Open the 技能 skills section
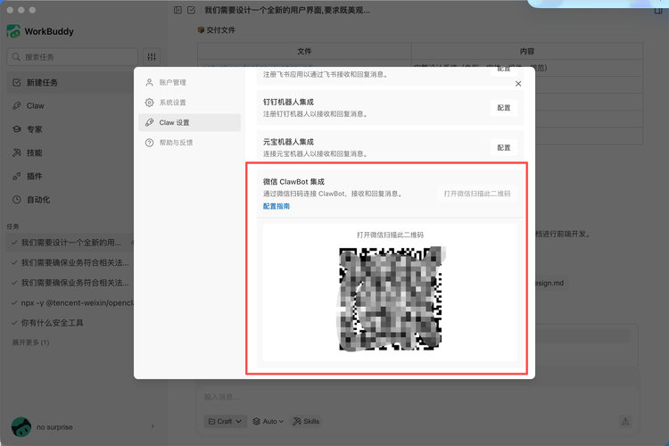The image size is (669, 446). [x=34, y=153]
